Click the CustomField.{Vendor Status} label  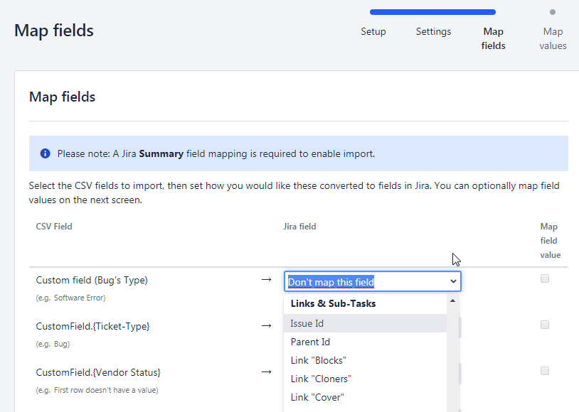coord(98,372)
